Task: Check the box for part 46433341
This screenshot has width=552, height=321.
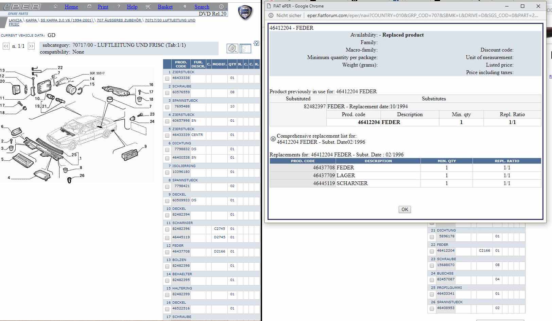Action: tap(432, 295)
